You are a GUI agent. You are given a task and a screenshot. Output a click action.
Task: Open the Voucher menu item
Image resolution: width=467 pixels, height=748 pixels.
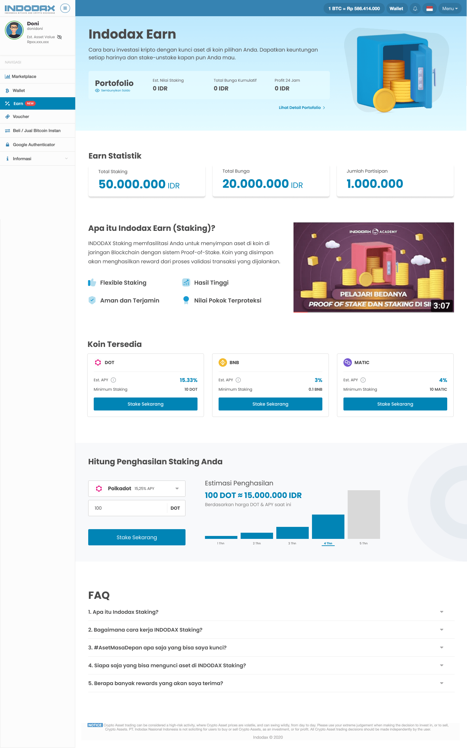(x=38, y=116)
